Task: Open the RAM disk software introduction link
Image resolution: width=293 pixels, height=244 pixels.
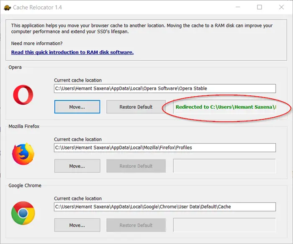Action: point(72,52)
